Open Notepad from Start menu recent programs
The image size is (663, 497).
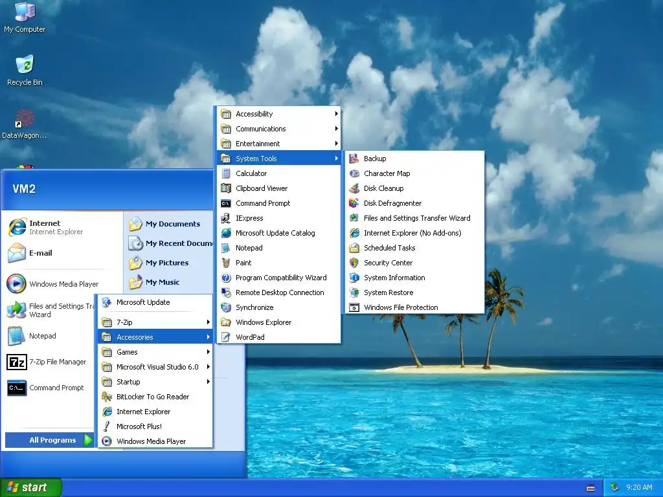pyautogui.click(x=50, y=336)
